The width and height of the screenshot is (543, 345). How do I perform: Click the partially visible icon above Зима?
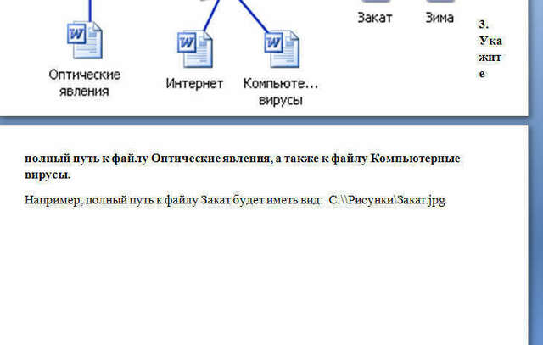click(x=439, y=2)
